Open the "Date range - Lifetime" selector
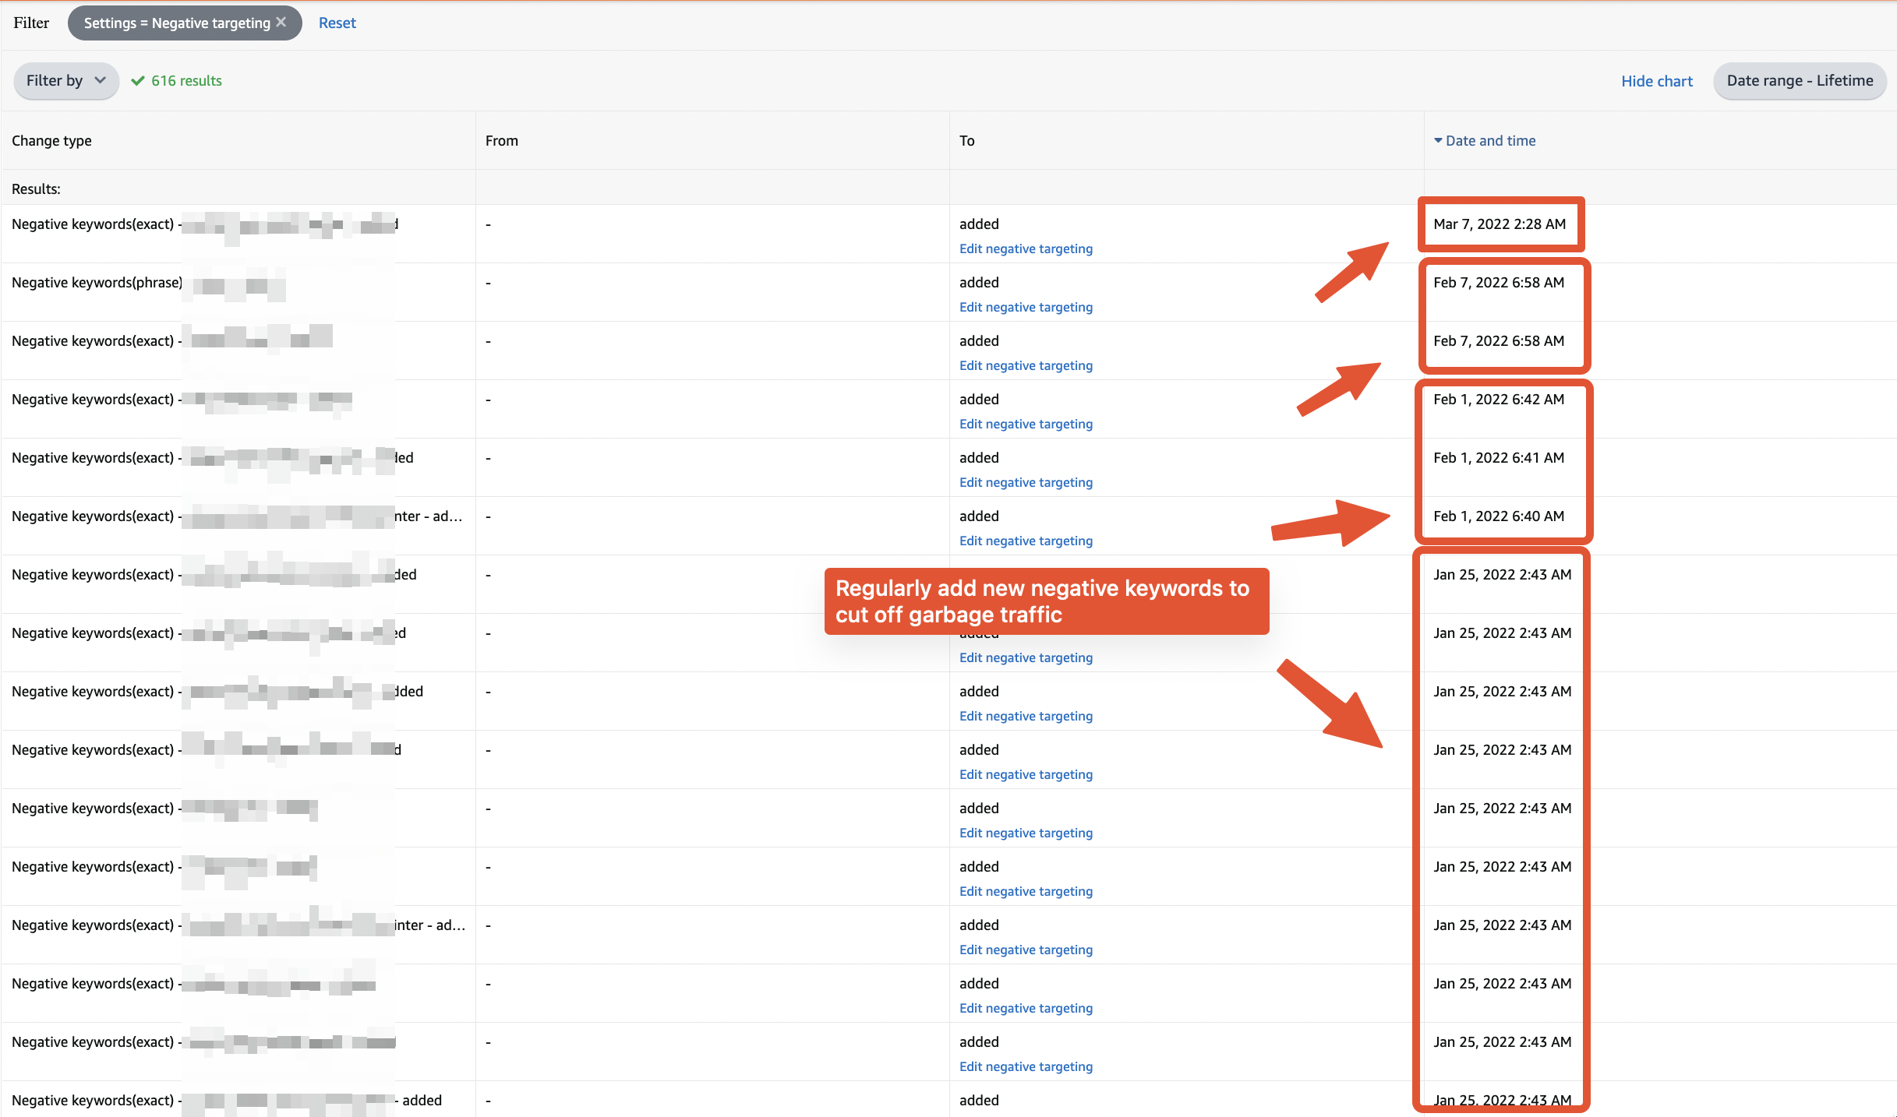This screenshot has width=1897, height=1117. (x=1800, y=80)
